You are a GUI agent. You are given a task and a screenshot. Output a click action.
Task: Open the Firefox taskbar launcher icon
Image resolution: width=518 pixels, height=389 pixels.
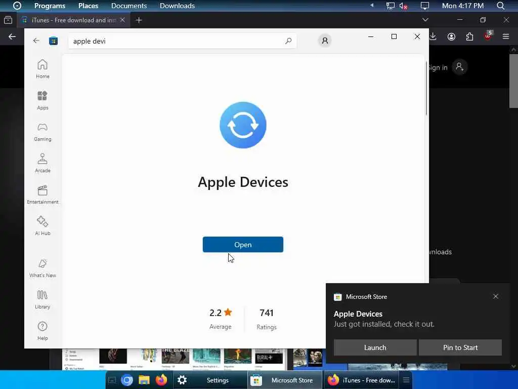pyautogui.click(x=161, y=380)
